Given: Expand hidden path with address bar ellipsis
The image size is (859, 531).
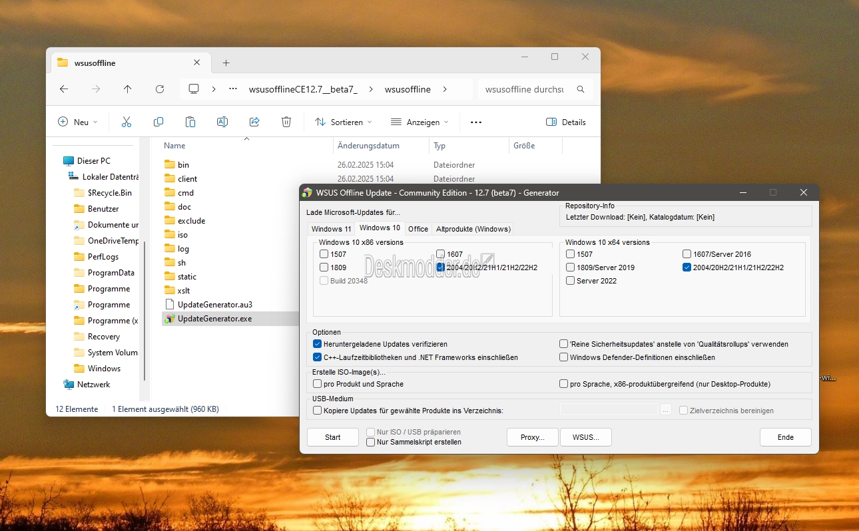Looking at the screenshot, I should point(233,89).
